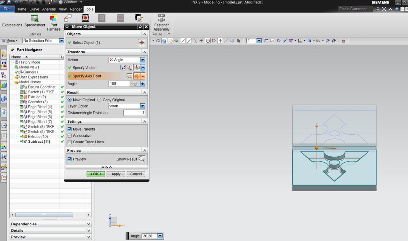Click the Window menu in title bar

click(70, 2)
